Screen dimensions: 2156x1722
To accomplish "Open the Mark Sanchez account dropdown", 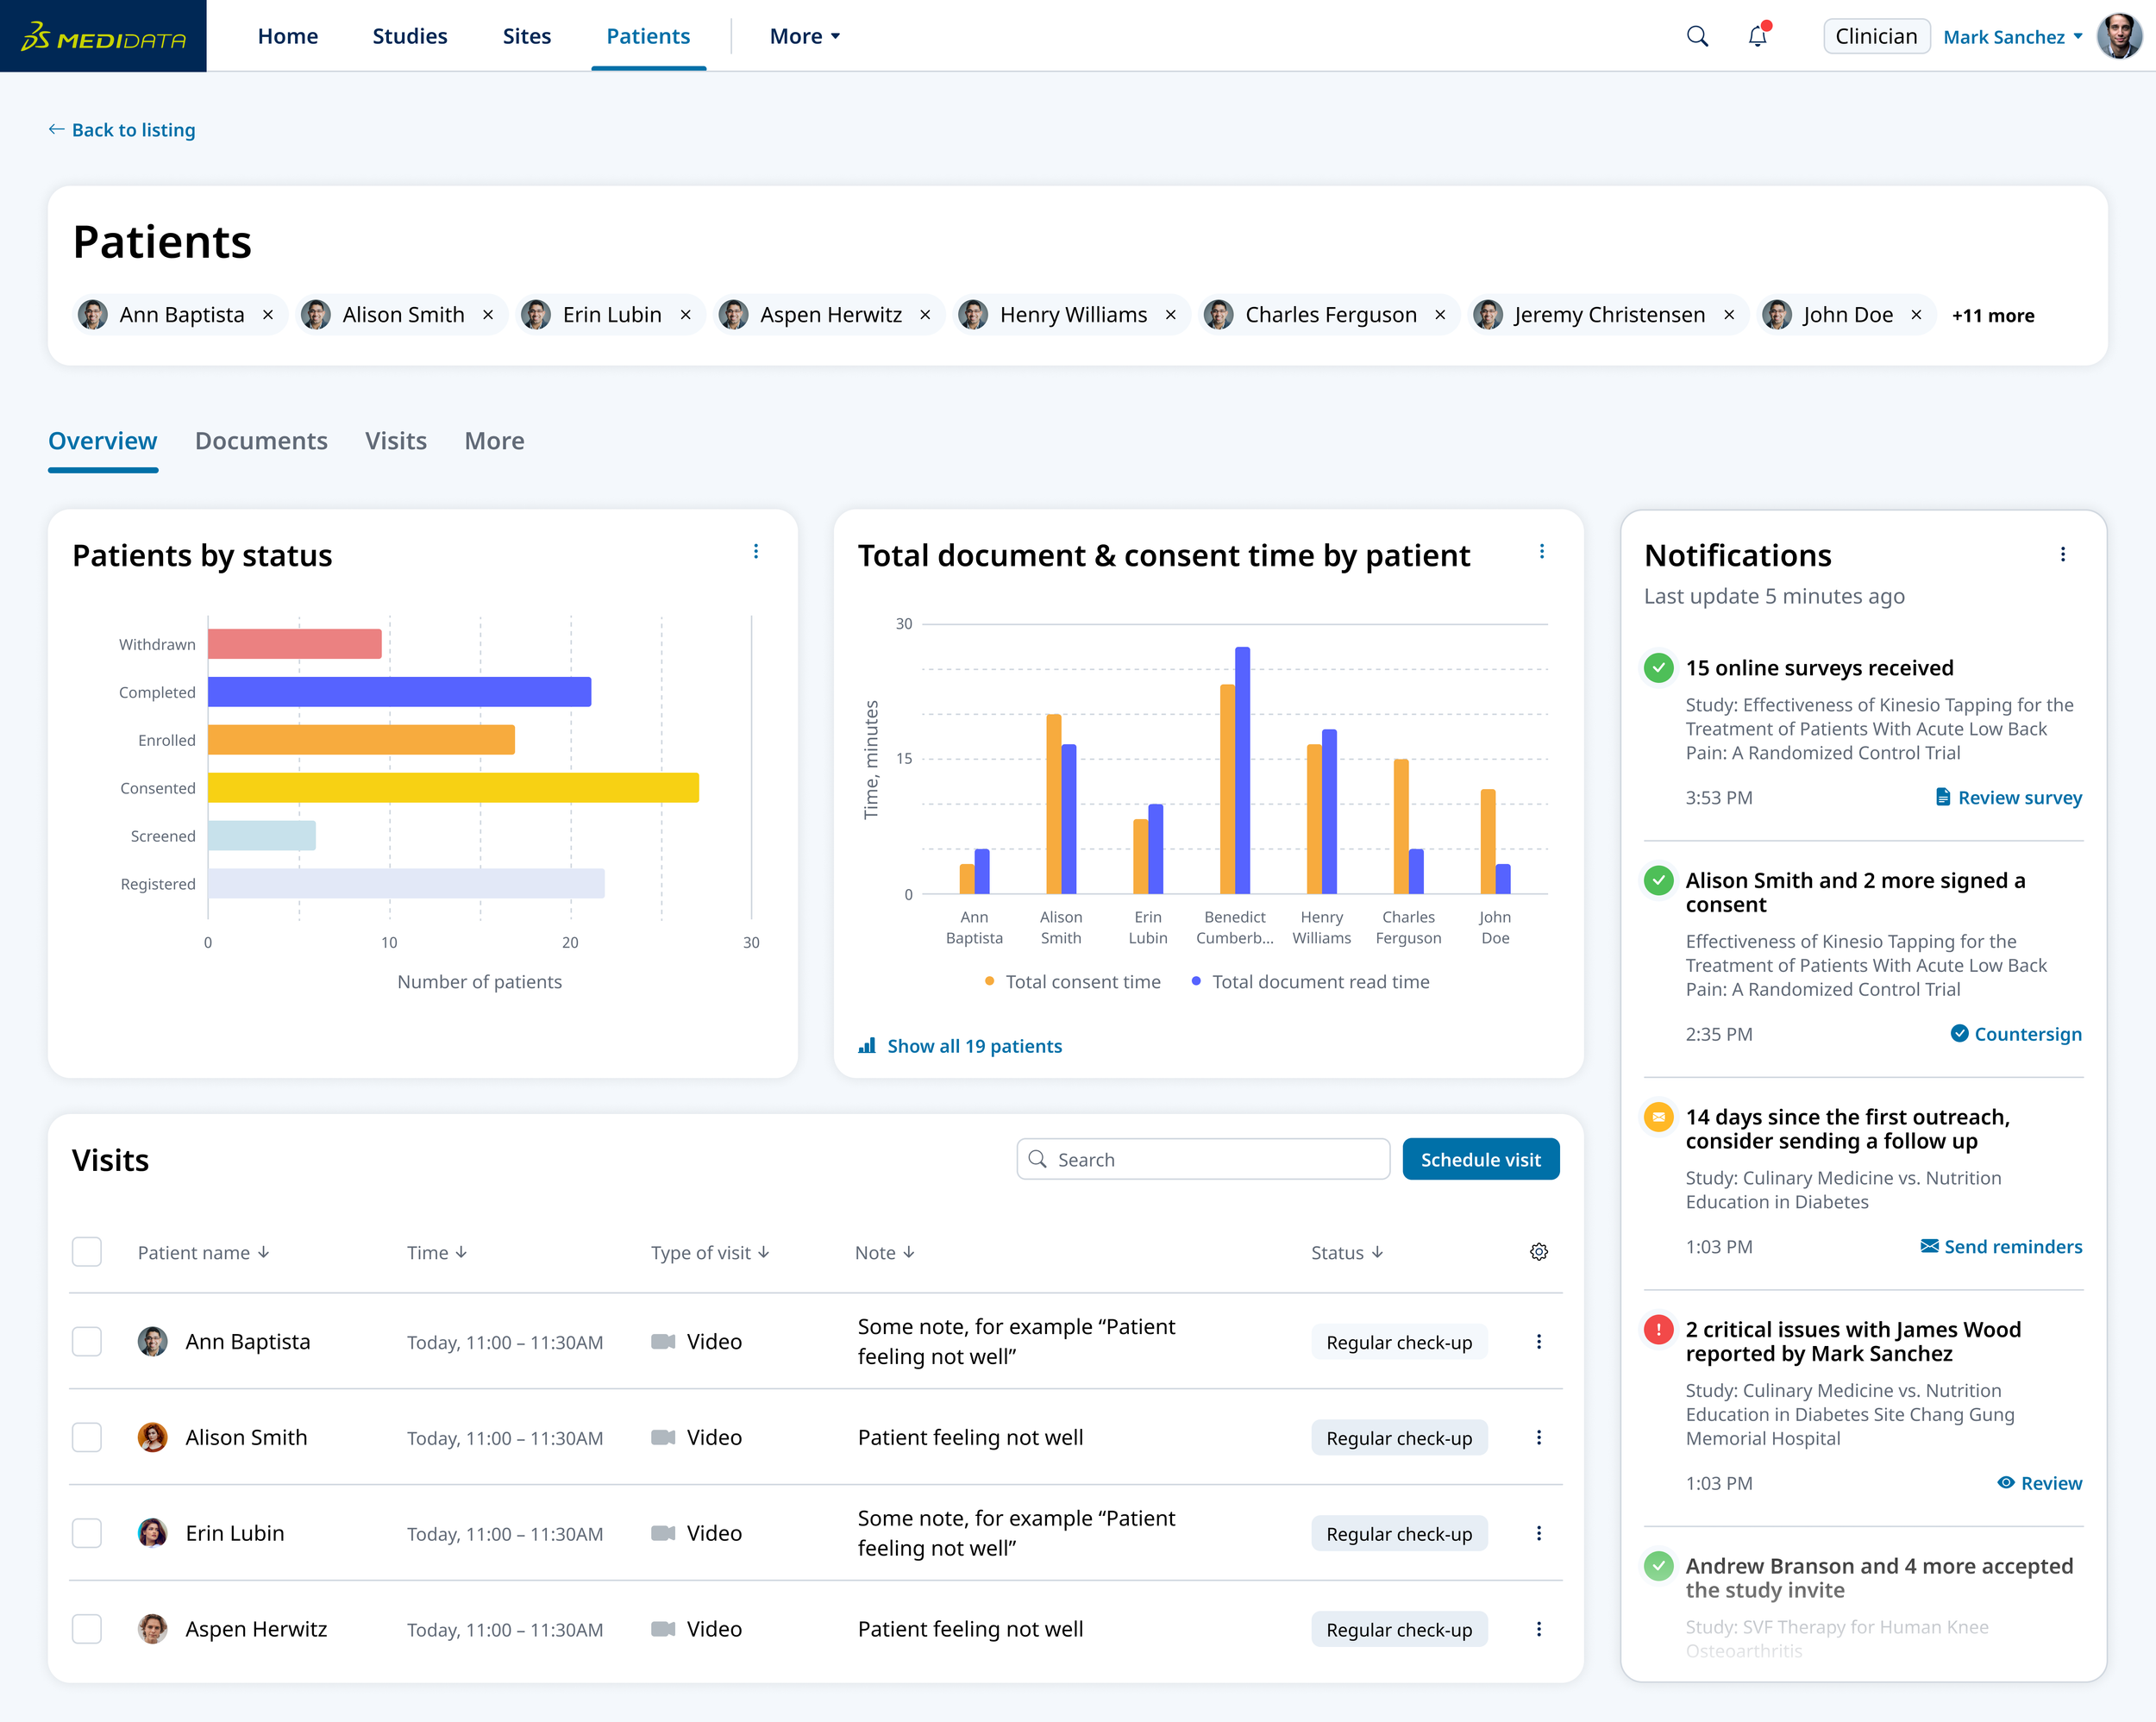I will [2012, 36].
